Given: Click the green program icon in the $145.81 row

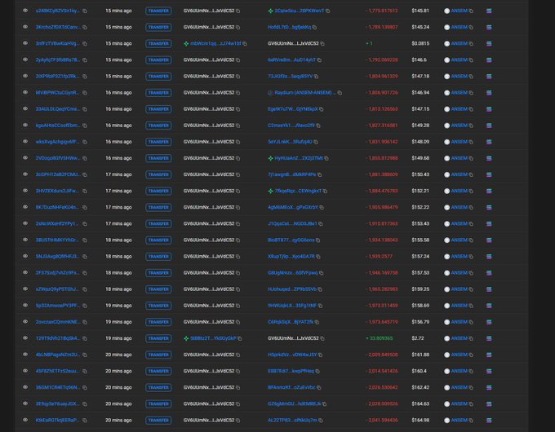Looking at the screenshot, I should pos(270,11).
